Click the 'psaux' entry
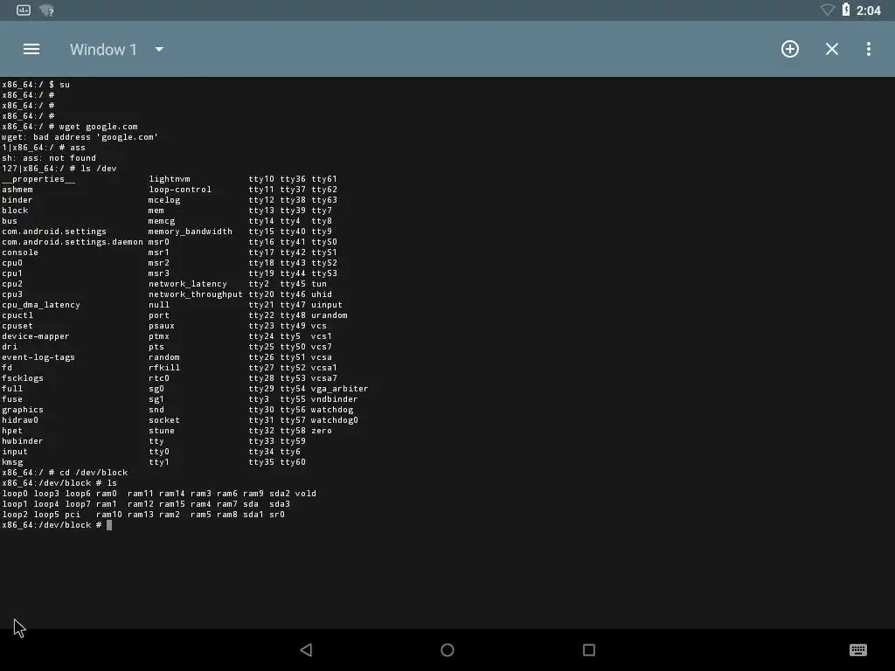This screenshot has height=671, width=895. click(162, 326)
